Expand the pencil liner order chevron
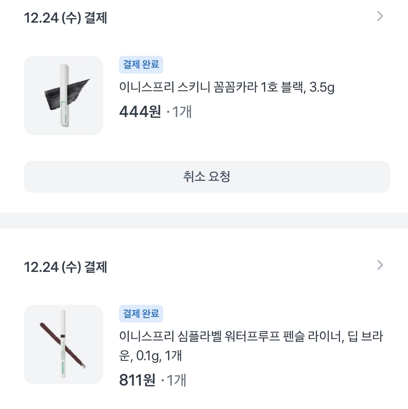 (380, 265)
